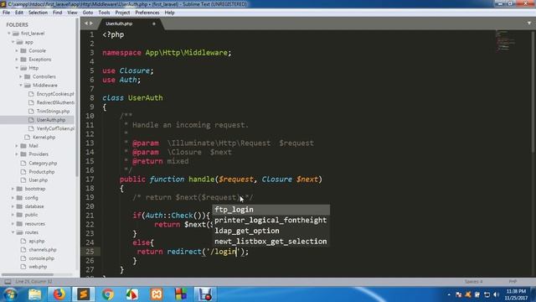Open the Help menu

[169, 13]
